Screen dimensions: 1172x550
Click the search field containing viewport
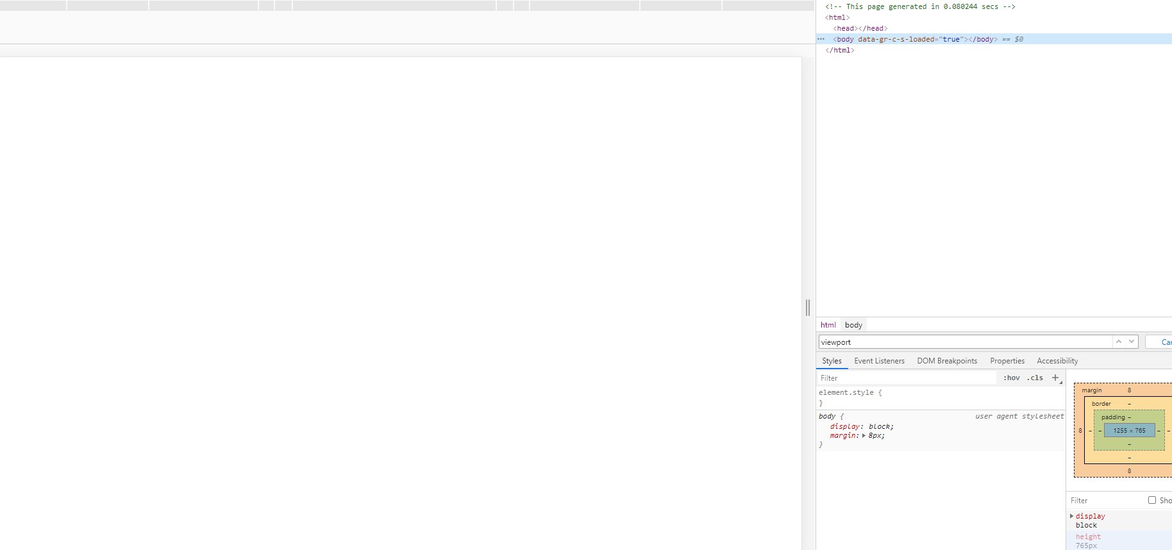tap(965, 342)
